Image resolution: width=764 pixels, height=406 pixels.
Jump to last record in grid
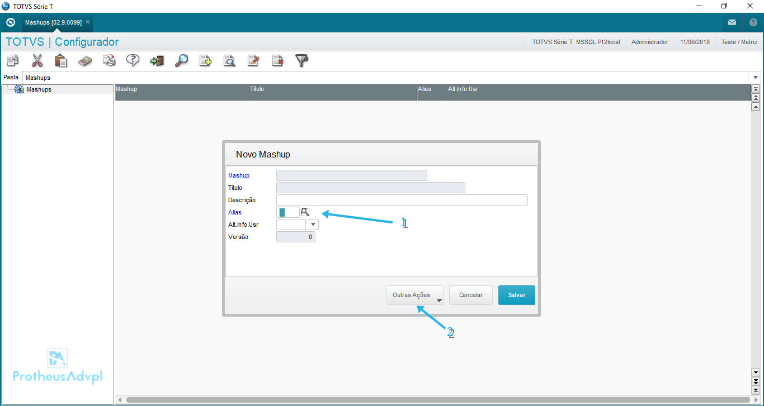[x=756, y=389]
